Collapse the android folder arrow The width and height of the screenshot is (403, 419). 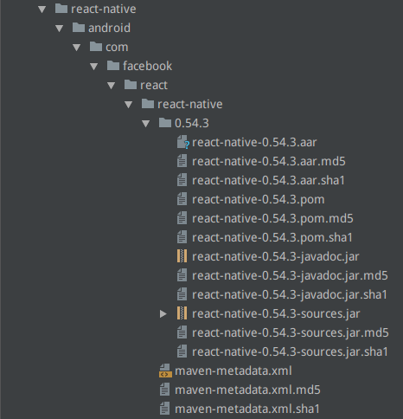pyautogui.click(x=60, y=29)
